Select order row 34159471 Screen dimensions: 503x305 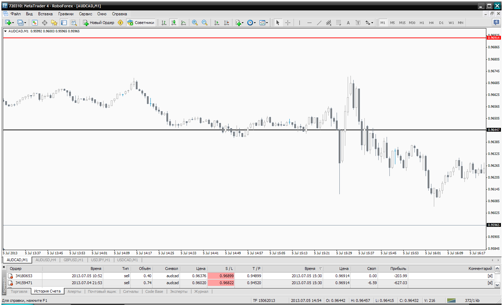point(250,283)
